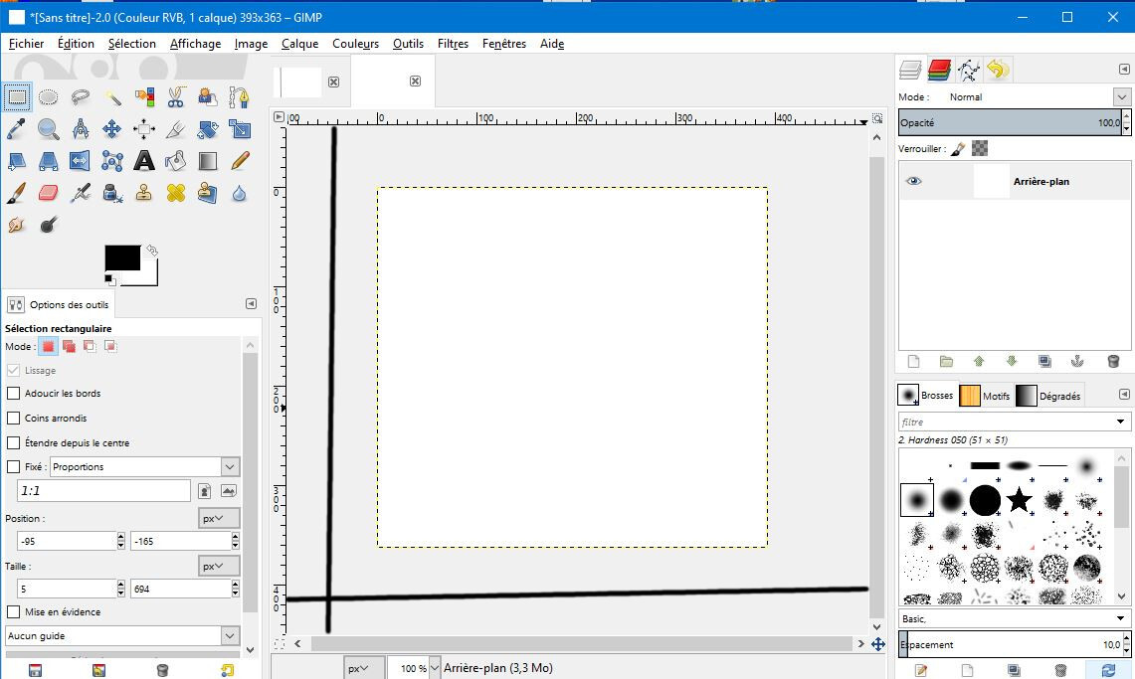Select the Color Picker eyedropper tool
Image resolution: width=1135 pixels, height=679 pixels.
pos(17,128)
